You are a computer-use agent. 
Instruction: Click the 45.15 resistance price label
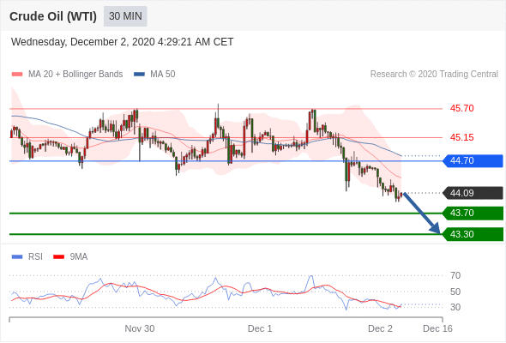[x=461, y=137]
